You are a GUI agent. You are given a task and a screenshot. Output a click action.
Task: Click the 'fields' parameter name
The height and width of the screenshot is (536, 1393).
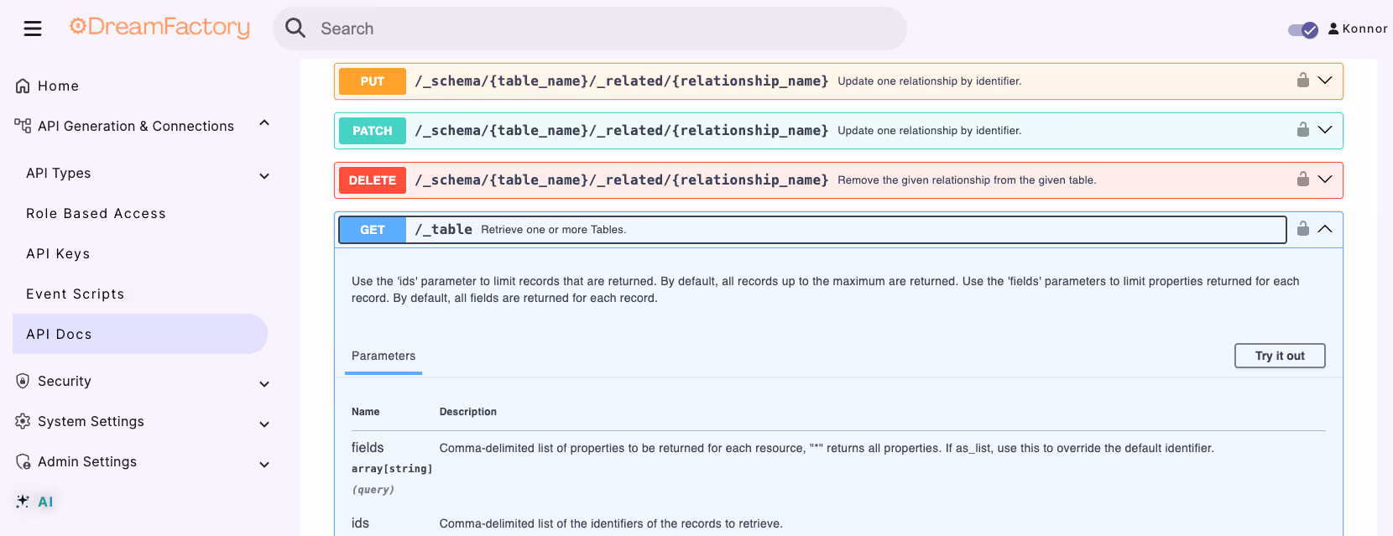coord(368,448)
